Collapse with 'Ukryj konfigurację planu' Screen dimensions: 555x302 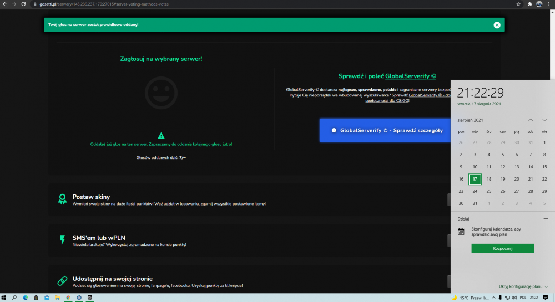[x=523, y=286]
